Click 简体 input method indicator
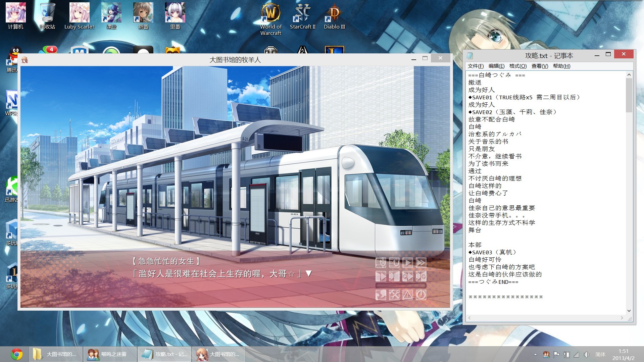644x362 pixels. [600, 354]
